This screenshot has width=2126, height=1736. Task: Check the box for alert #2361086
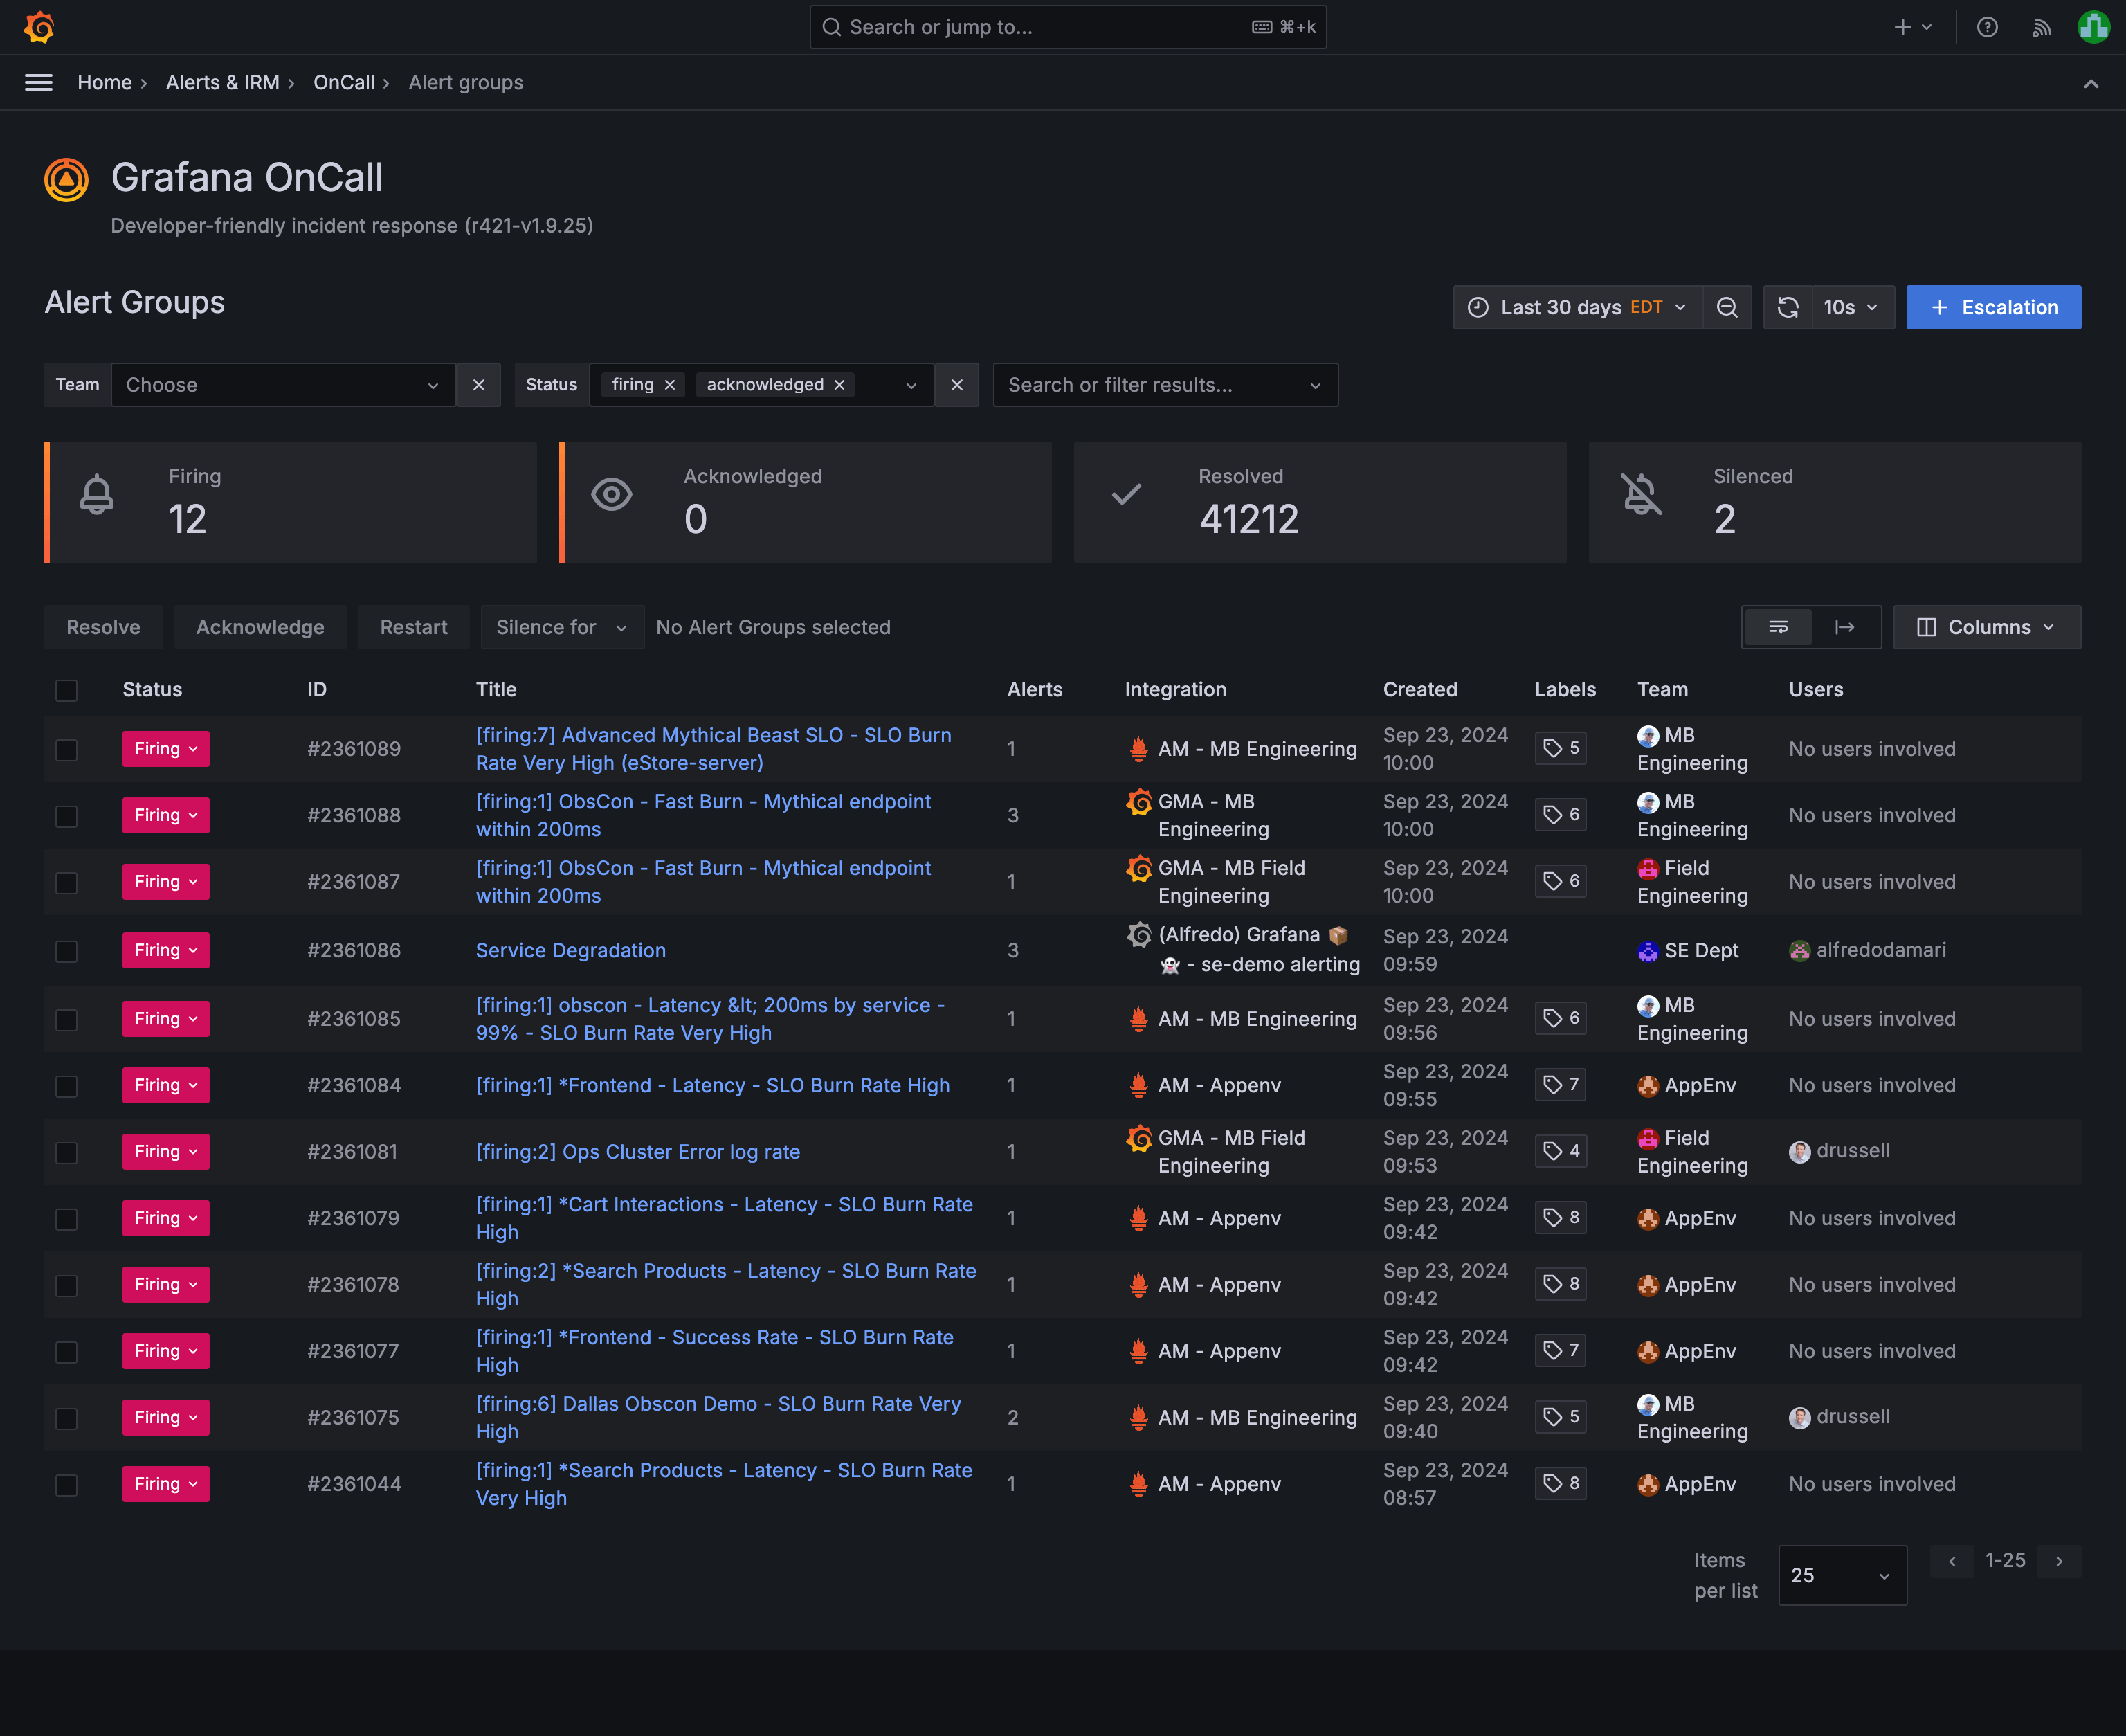[x=67, y=951]
